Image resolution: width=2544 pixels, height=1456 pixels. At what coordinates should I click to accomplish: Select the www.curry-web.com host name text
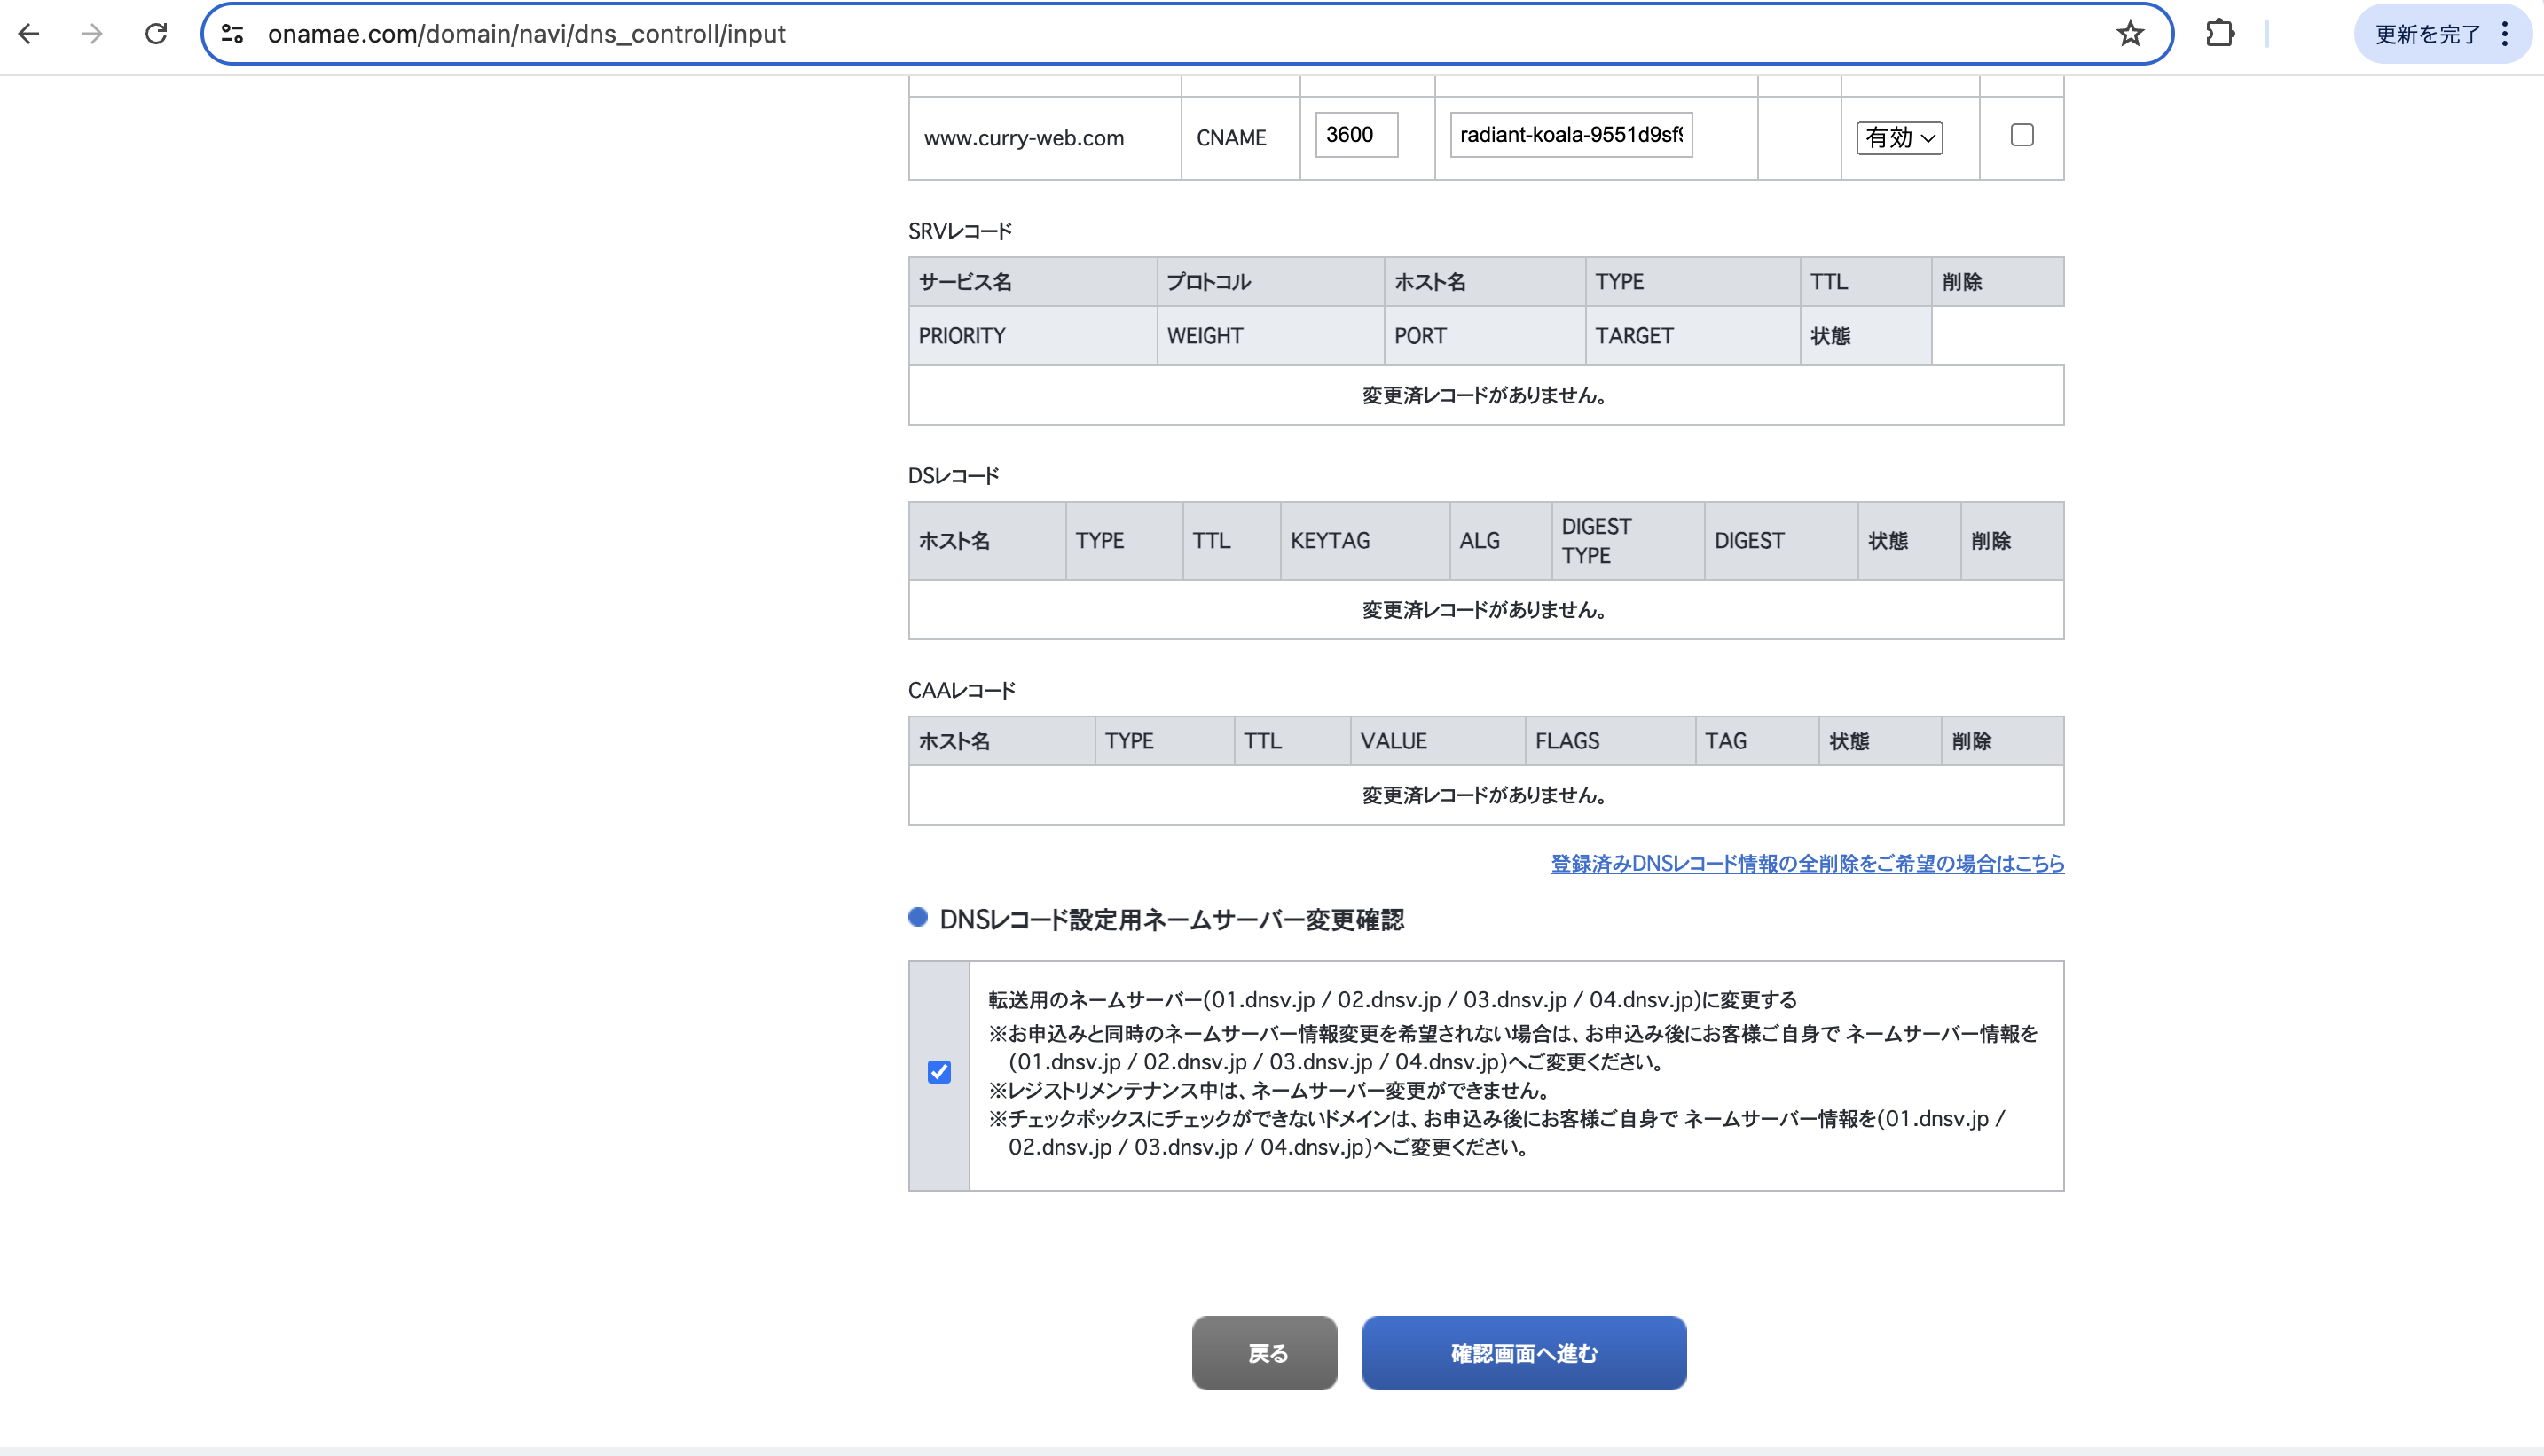1024,138
